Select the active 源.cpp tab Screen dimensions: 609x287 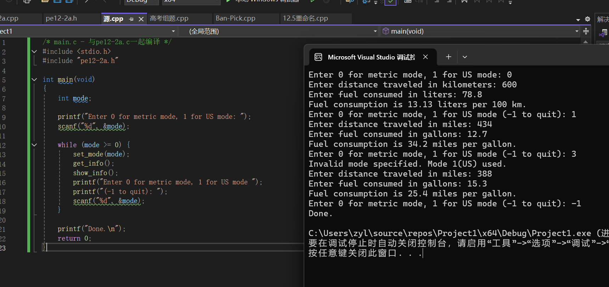click(x=113, y=19)
